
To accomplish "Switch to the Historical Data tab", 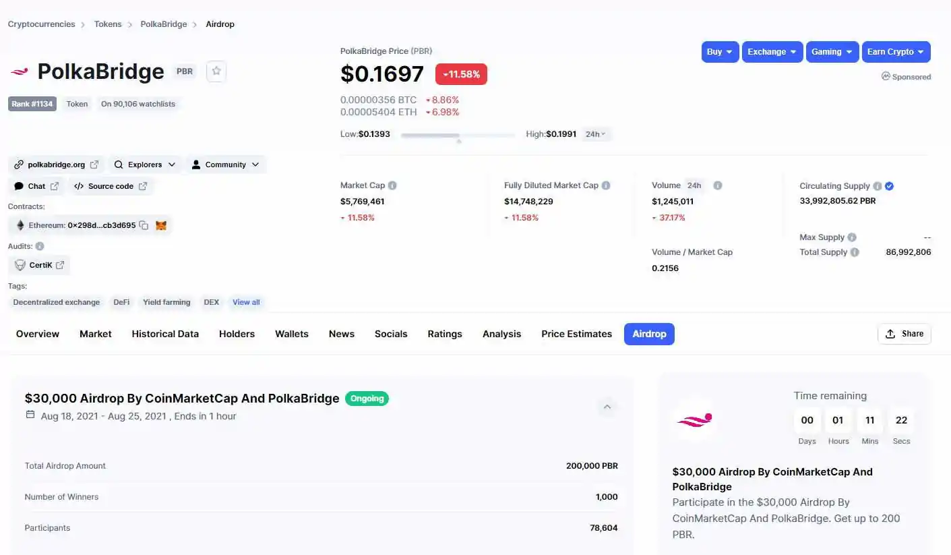I will click(165, 334).
